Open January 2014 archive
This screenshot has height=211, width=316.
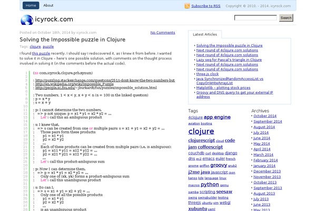264,166
